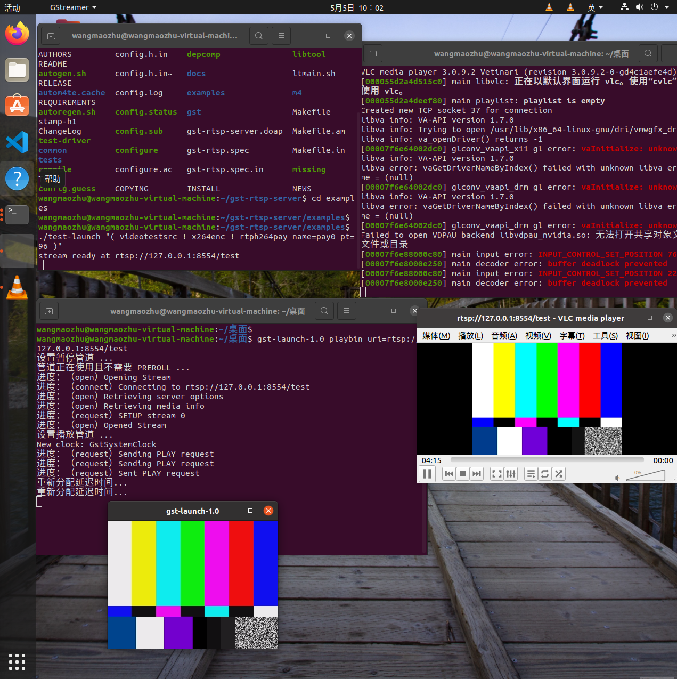Open the 播放(L) menu in VLC

point(471,336)
